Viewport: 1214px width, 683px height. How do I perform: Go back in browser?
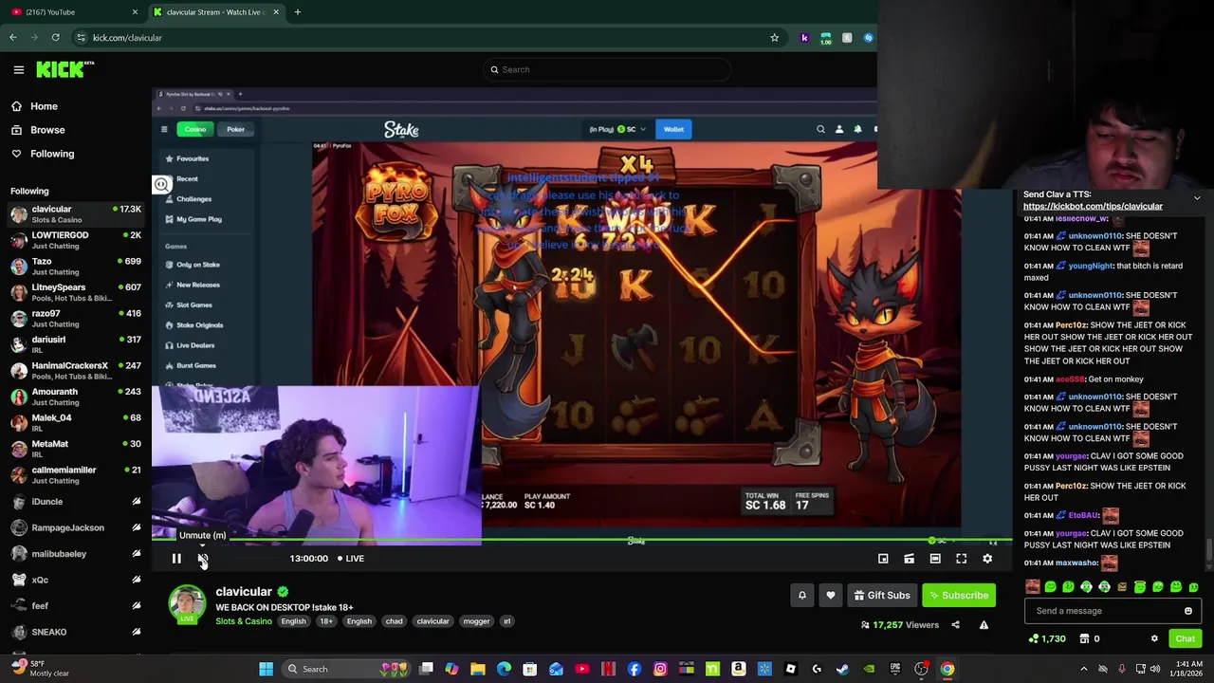(13, 38)
